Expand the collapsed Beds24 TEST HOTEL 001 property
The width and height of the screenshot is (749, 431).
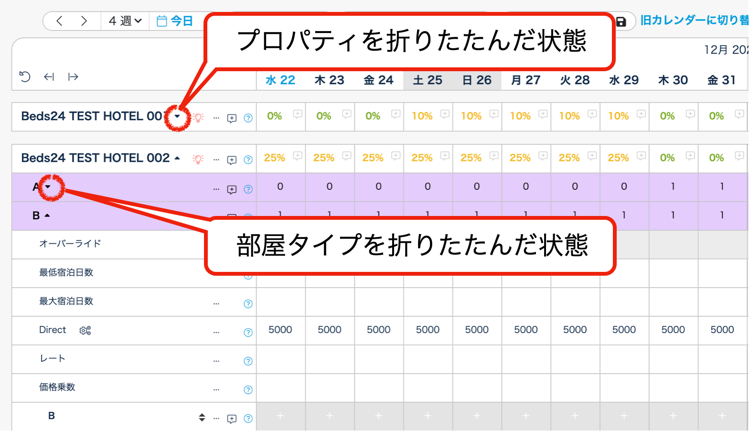pos(177,116)
